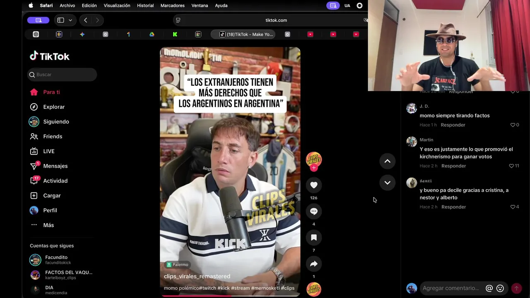The image size is (530, 298).
Task: Open page reader icon in address bar
Action: 178,20
